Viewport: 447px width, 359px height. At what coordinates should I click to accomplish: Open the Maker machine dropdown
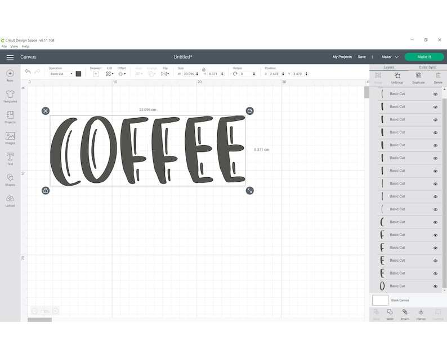click(390, 57)
